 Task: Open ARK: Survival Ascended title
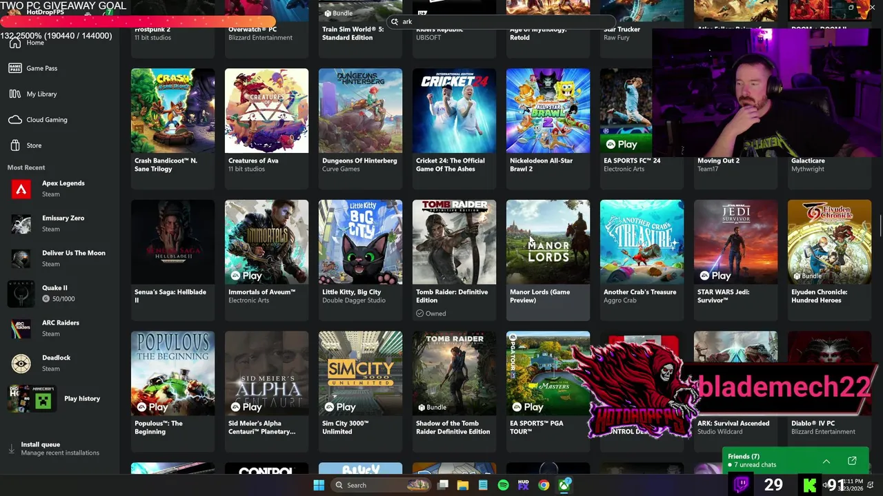coord(733,423)
